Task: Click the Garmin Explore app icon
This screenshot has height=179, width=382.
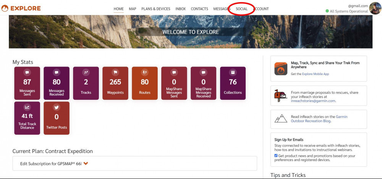Action: [x=281, y=68]
